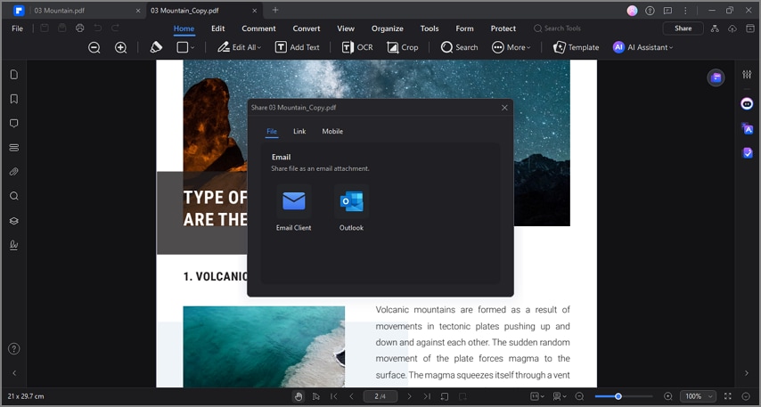The width and height of the screenshot is (761, 407).
Task: Open the search panel in left sidebar
Action: 14,196
